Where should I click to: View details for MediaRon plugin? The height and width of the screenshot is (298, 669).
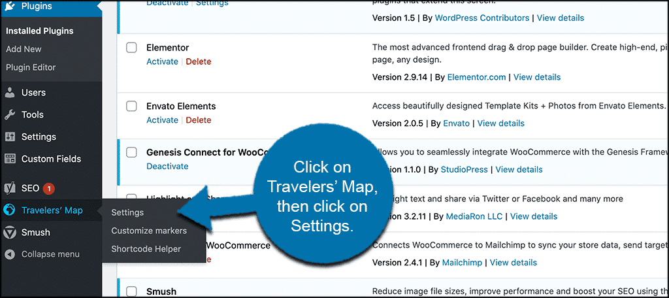tap(534, 216)
